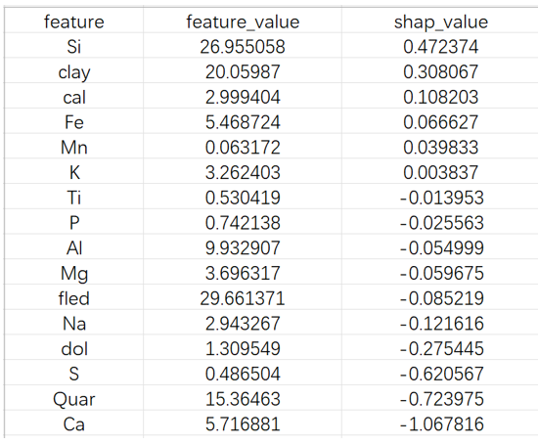The width and height of the screenshot is (538, 444).
Task: Select the shap_value header cell
Action: tap(440, 21)
